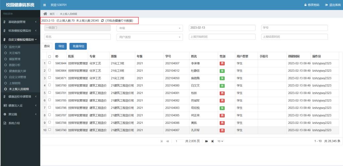Screen dimensions: 343x166
Task: Click the circle icon beside 监控大屏
Action: coord(5,47)
